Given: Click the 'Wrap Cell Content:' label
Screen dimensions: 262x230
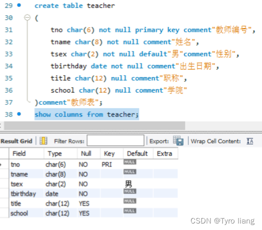Looking at the screenshot, I should click(x=215, y=141).
